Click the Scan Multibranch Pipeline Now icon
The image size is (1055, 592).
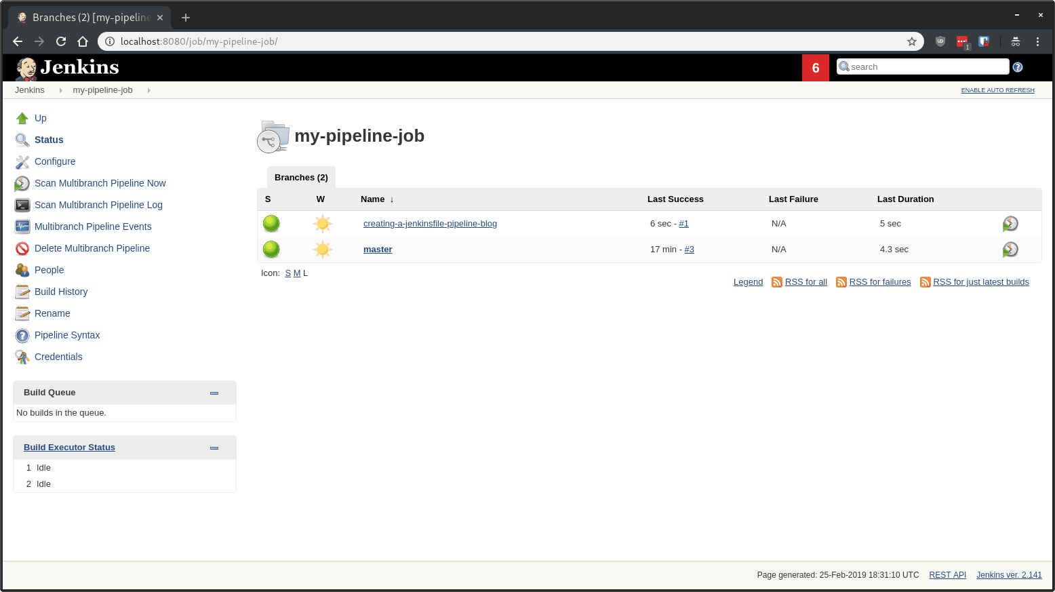pos(22,183)
